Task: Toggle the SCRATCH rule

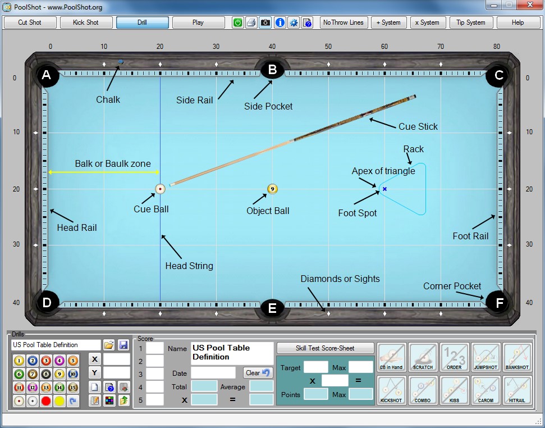Action: click(x=423, y=357)
